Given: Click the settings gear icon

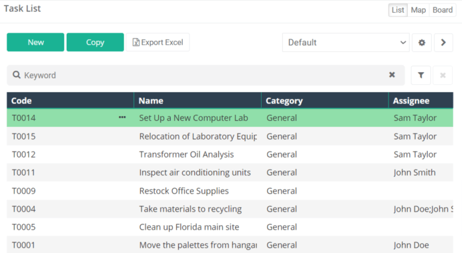Looking at the screenshot, I should tap(422, 43).
